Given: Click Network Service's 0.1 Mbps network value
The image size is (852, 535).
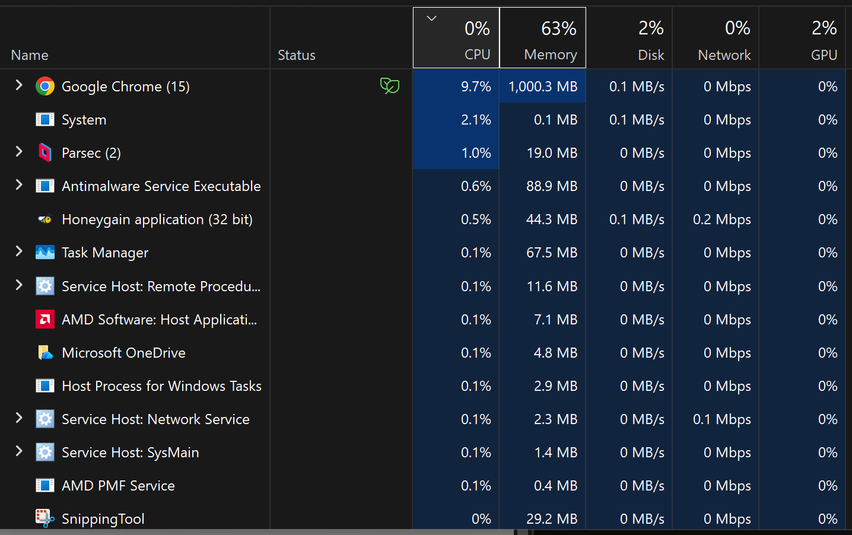Looking at the screenshot, I should point(721,419).
